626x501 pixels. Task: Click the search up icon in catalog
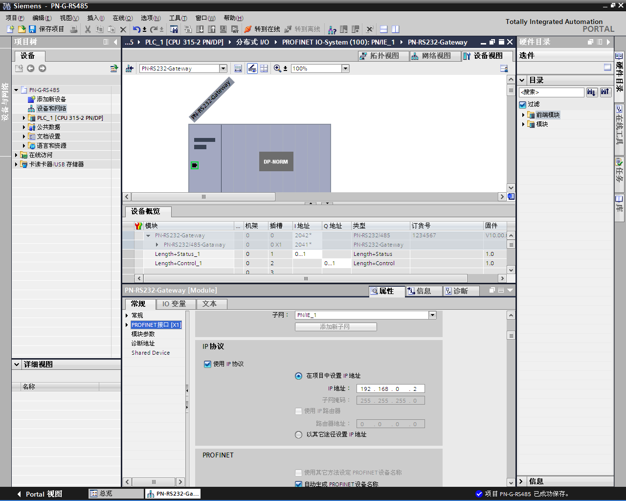click(605, 92)
